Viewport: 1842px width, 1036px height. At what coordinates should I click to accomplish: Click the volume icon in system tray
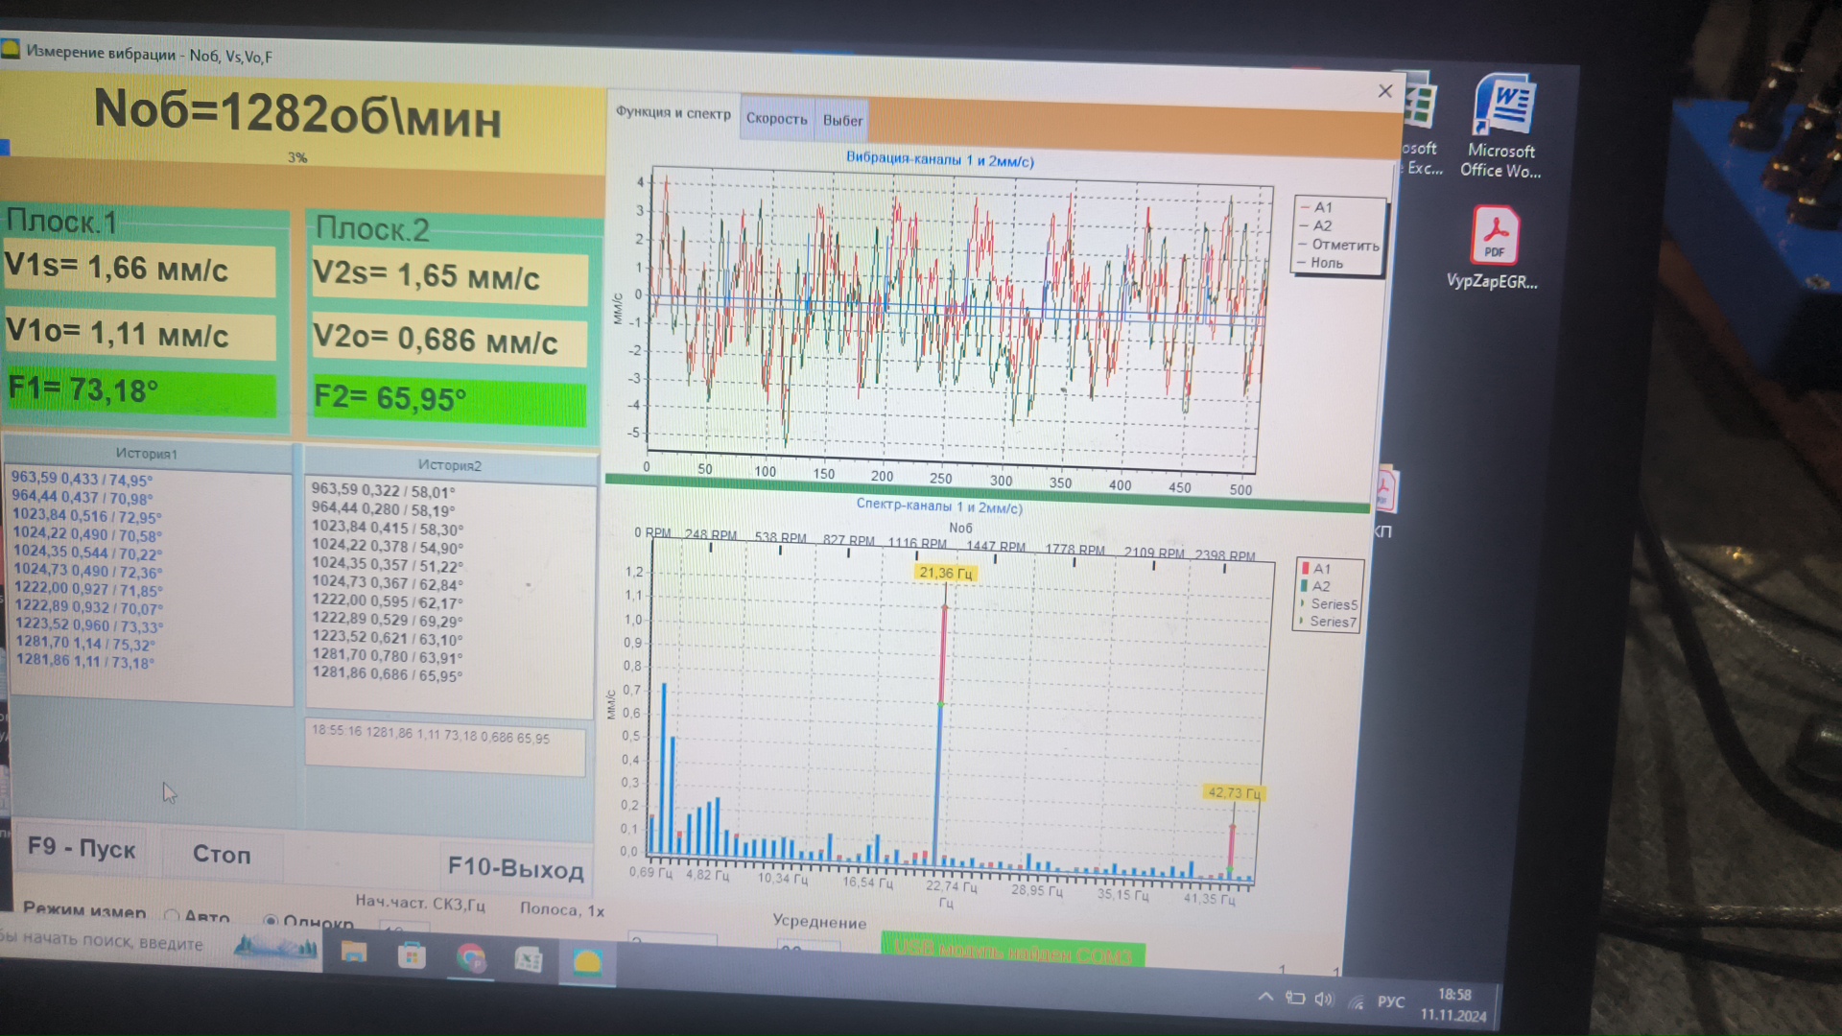(x=1324, y=1000)
